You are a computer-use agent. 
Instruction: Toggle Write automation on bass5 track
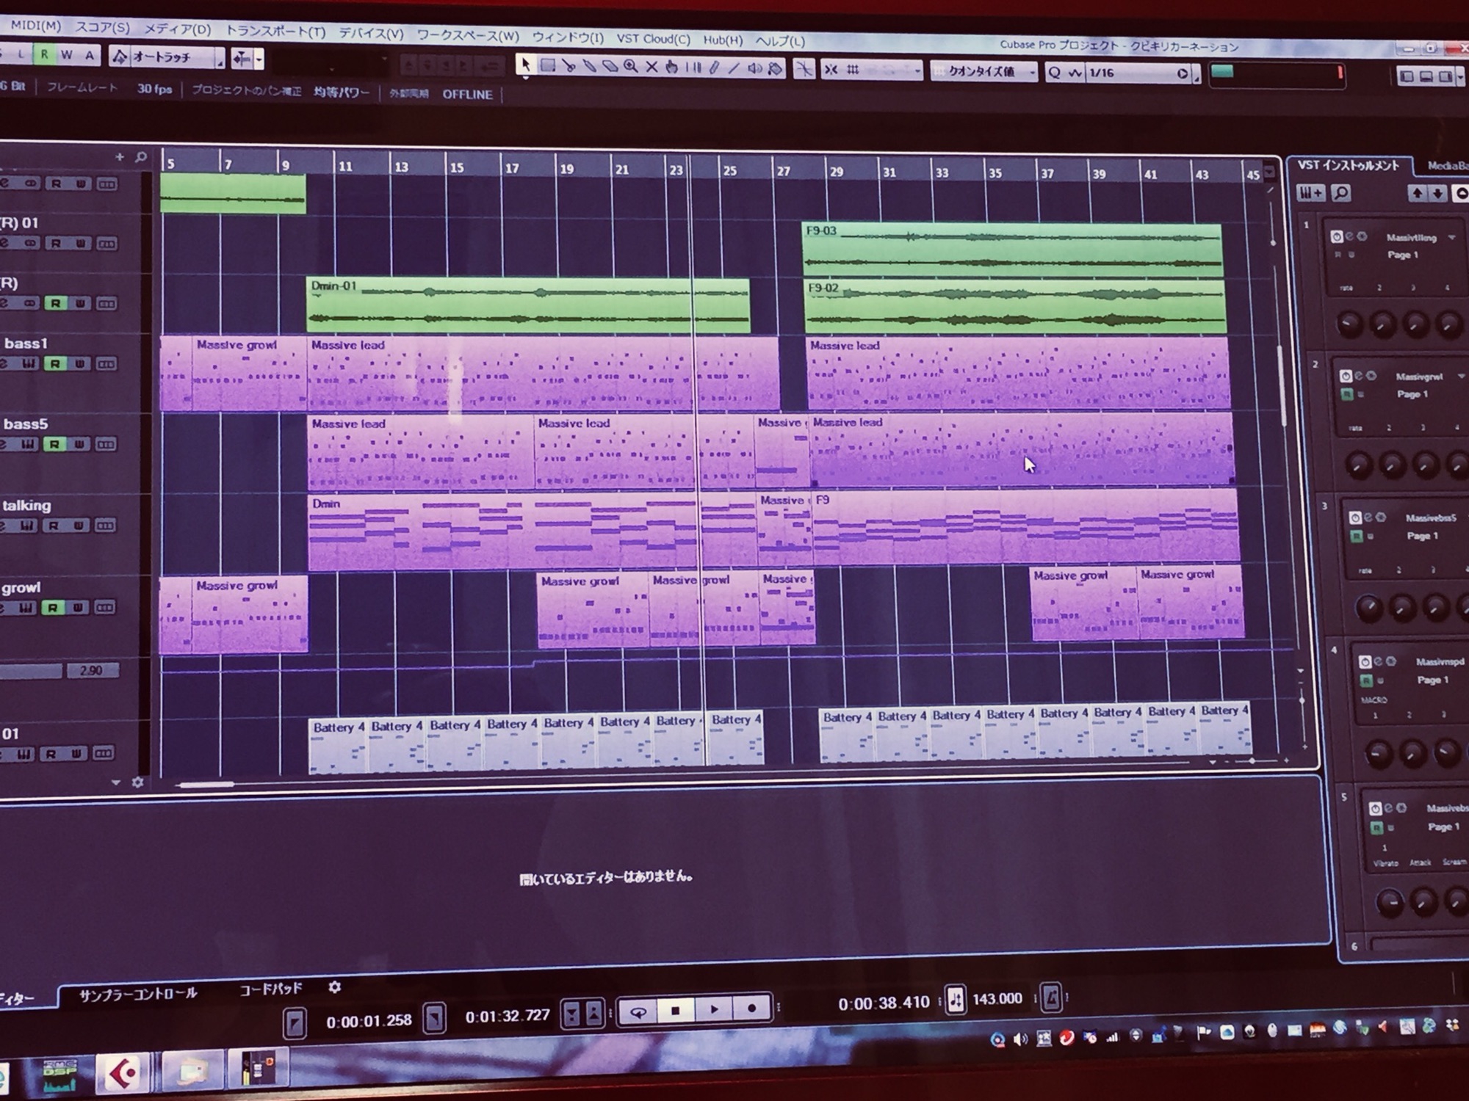79,444
